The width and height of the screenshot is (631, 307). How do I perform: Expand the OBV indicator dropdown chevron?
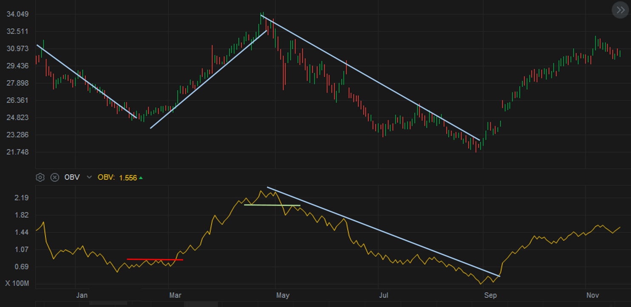89,177
